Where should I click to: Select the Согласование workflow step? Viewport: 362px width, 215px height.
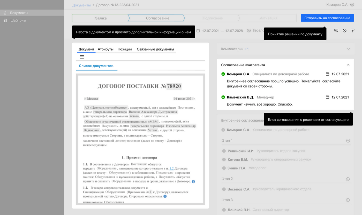coord(157,18)
